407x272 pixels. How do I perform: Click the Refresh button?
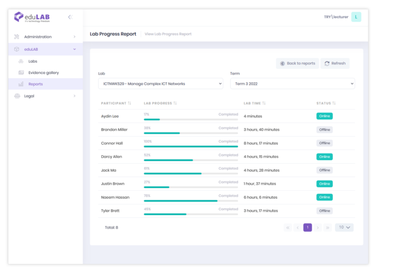(x=335, y=63)
